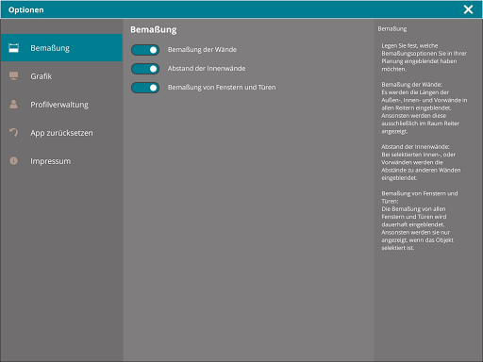Click the 'Abstand der Innenwände' option label
483x362 pixels.
tap(207, 69)
